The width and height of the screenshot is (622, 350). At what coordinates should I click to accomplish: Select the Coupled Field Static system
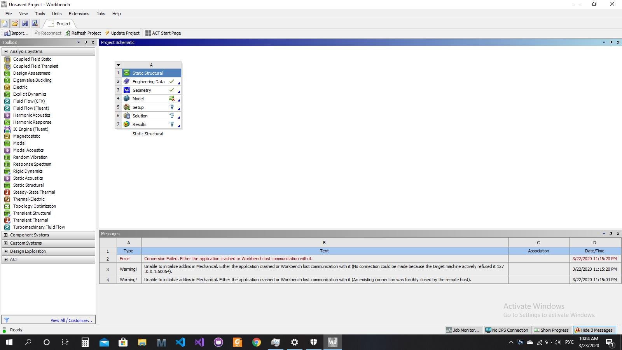click(32, 59)
